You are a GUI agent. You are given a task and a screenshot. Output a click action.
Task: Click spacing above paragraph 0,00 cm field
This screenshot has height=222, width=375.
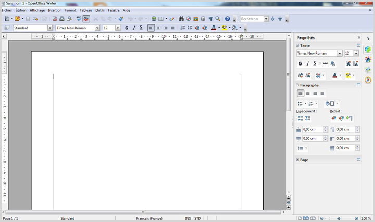(x=313, y=129)
